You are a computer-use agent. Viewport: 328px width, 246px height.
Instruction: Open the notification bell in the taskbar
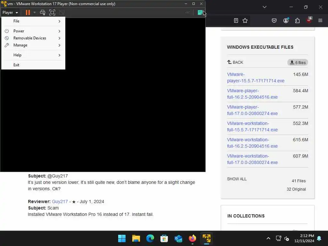click(x=319, y=238)
